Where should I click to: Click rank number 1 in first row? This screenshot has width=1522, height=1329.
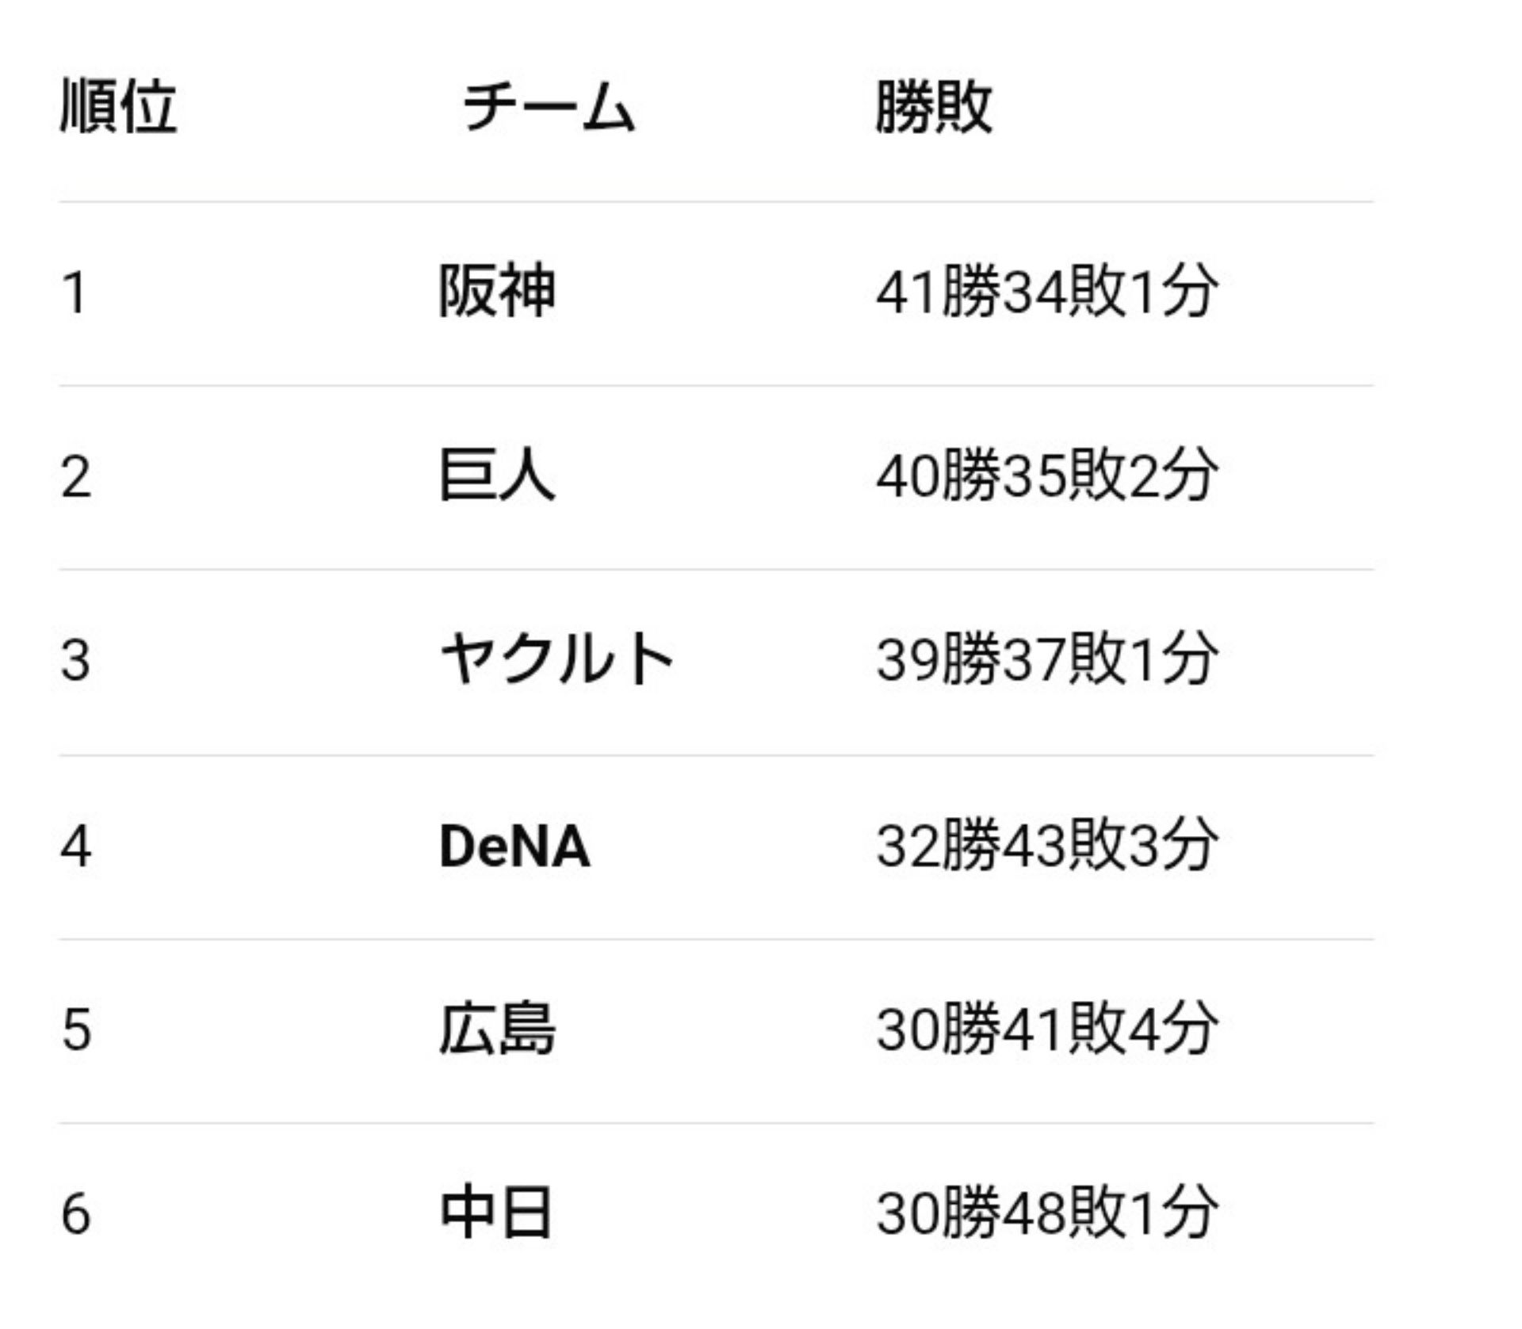point(75,292)
